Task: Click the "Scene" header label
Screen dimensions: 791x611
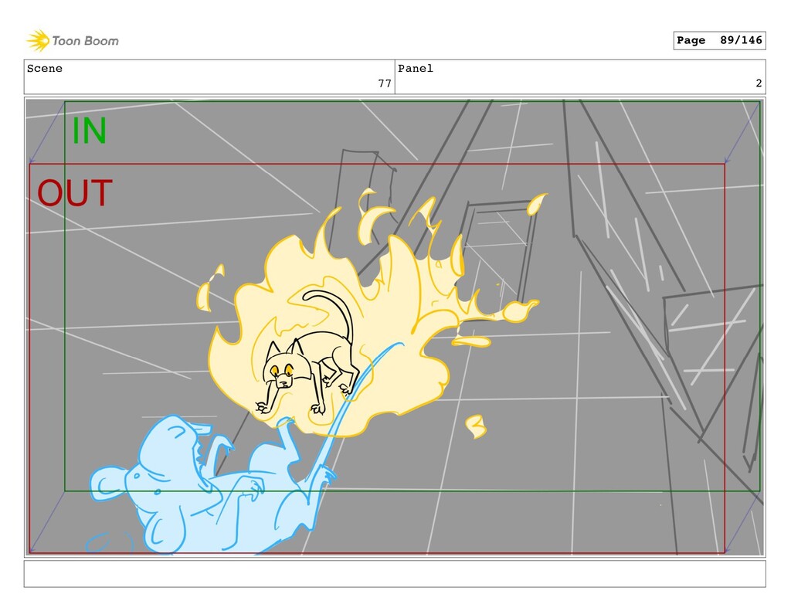Action: pyautogui.click(x=44, y=69)
